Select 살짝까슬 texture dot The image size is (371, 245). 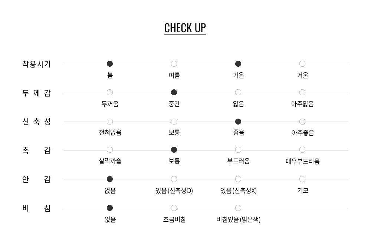click(x=110, y=150)
